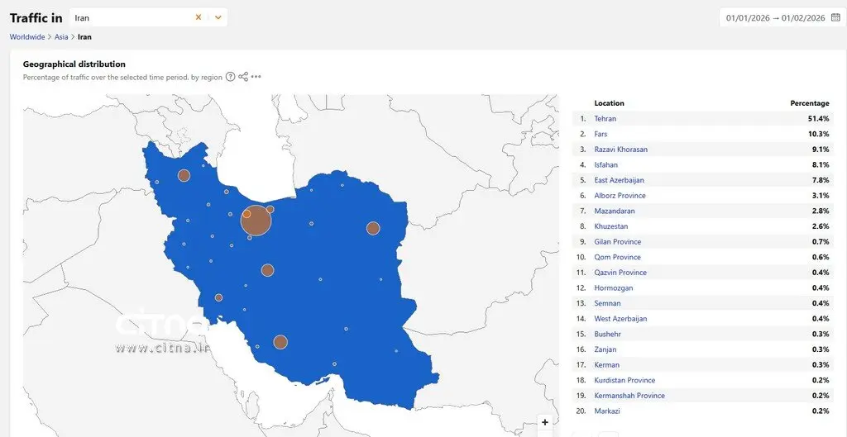Click the Razavi Khorasan bubble in northeast Iran
The width and height of the screenshot is (847, 437).
(x=373, y=228)
